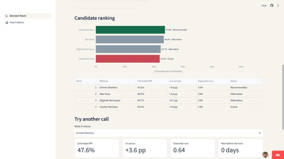Click the Alternative status cell for Alex Vesia
The height and width of the screenshot is (159, 284).
(246, 94)
